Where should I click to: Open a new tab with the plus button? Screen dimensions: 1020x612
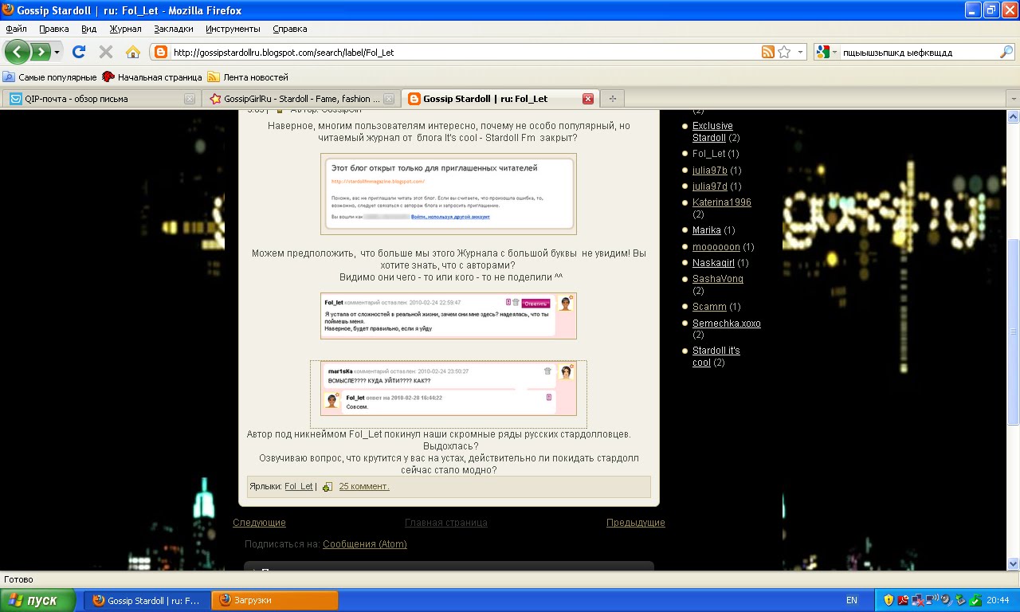click(613, 99)
